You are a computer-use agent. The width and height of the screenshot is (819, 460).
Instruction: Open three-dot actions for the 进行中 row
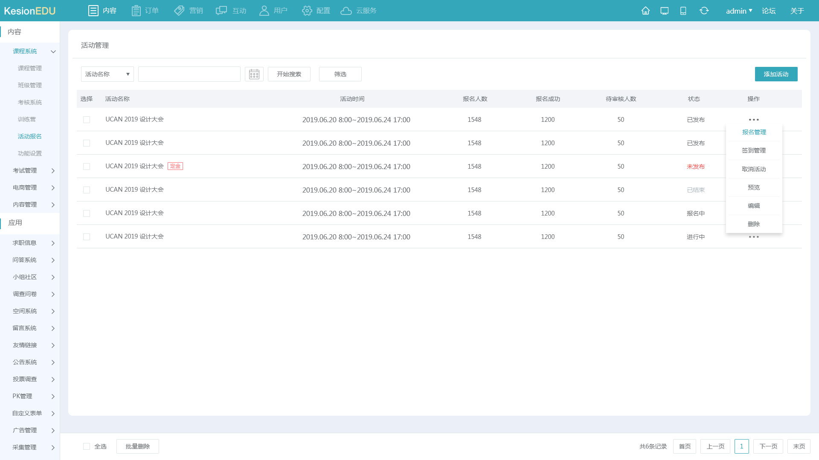pos(754,237)
